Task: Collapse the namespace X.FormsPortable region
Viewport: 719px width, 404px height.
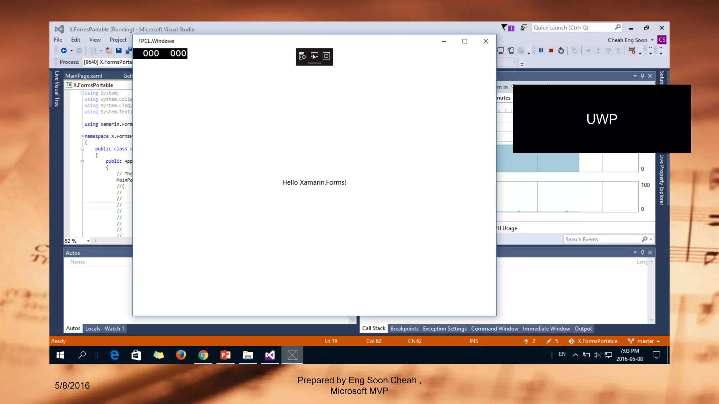Action: click(82, 137)
